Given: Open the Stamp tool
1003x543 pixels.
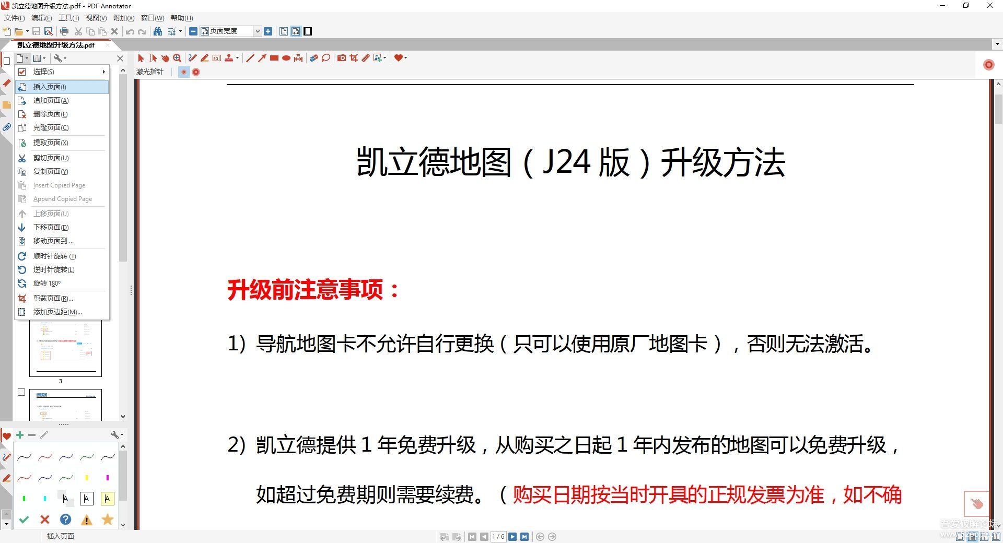Looking at the screenshot, I should (x=229, y=58).
